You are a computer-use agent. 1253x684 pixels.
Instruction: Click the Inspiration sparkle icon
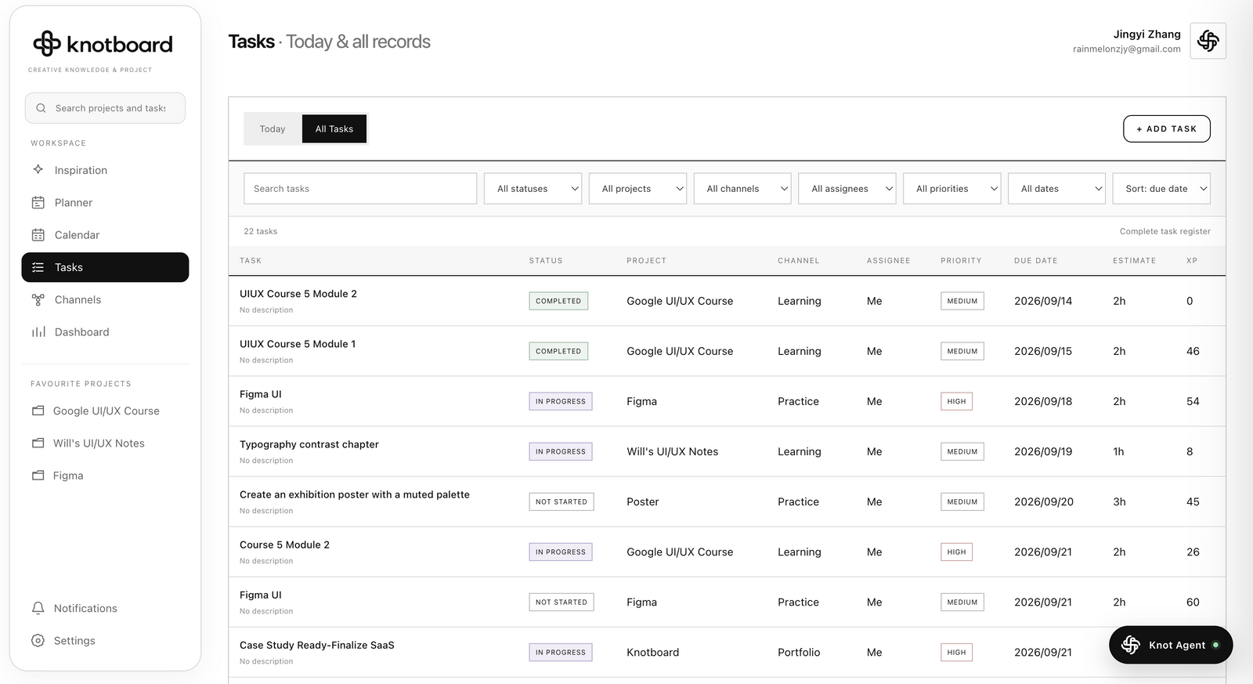click(38, 169)
